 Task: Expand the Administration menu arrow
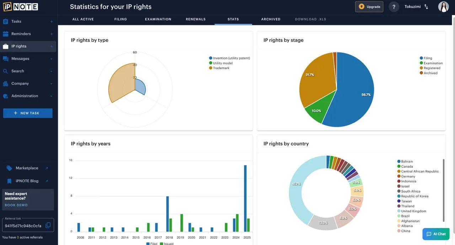pos(51,96)
